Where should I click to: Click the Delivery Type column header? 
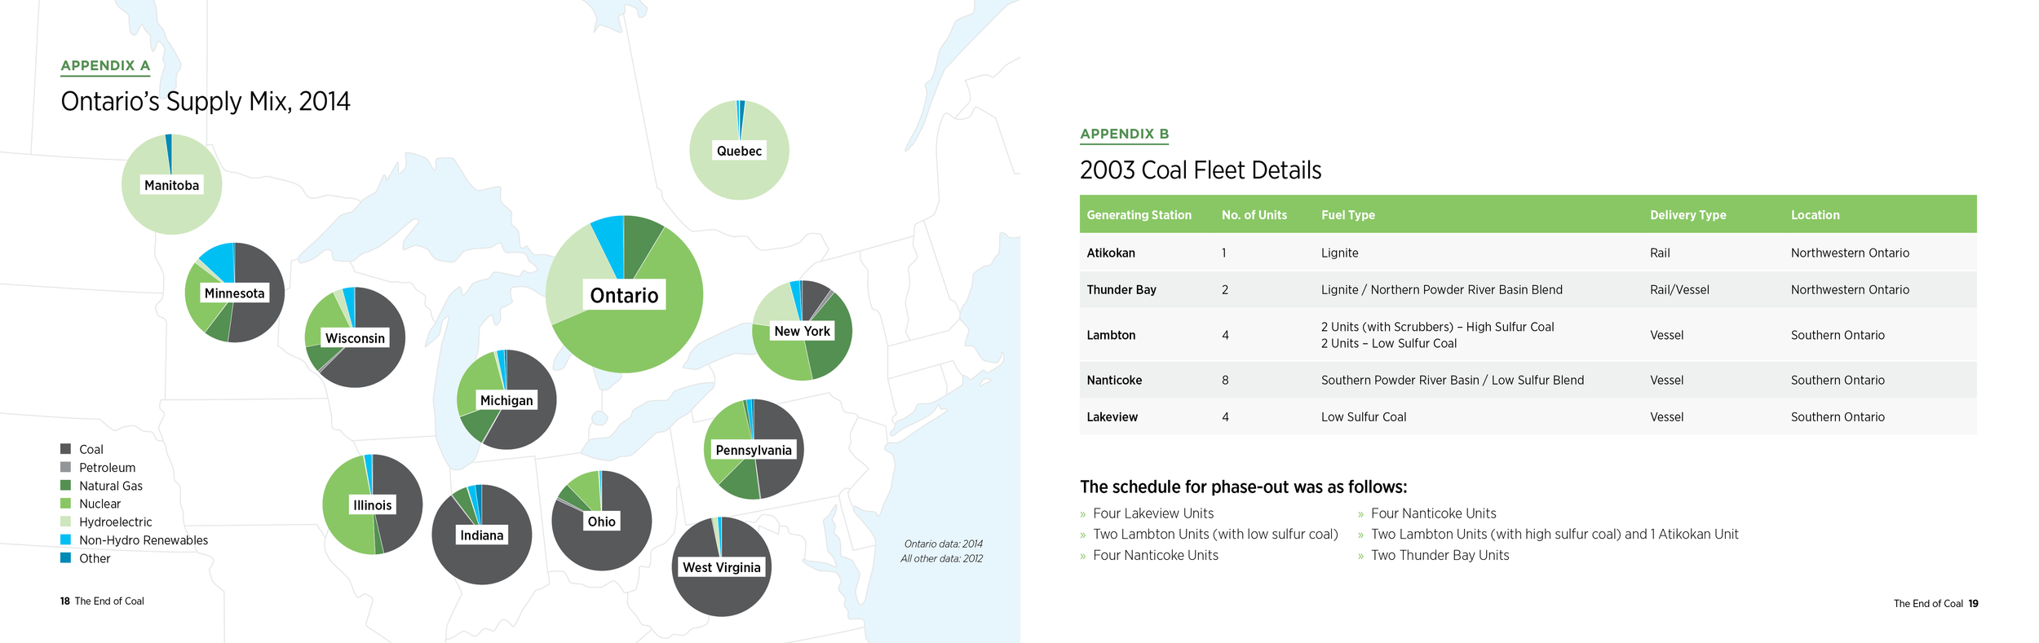pyautogui.click(x=1687, y=215)
